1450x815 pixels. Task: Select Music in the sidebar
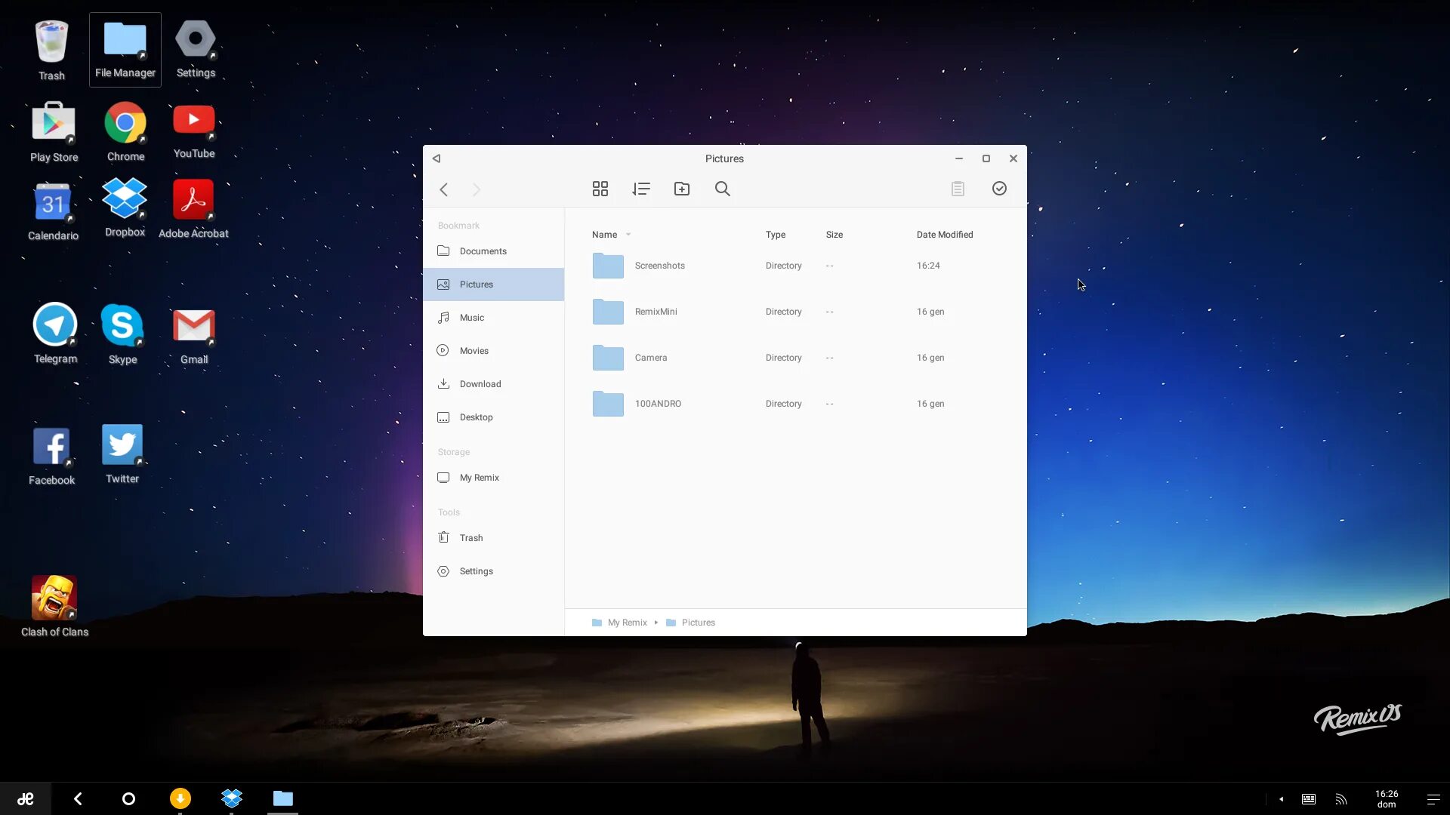coord(472,318)
